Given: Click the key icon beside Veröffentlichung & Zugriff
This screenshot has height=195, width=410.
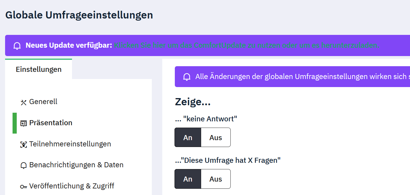Looking at the screenshot, I should click(24, 186).
